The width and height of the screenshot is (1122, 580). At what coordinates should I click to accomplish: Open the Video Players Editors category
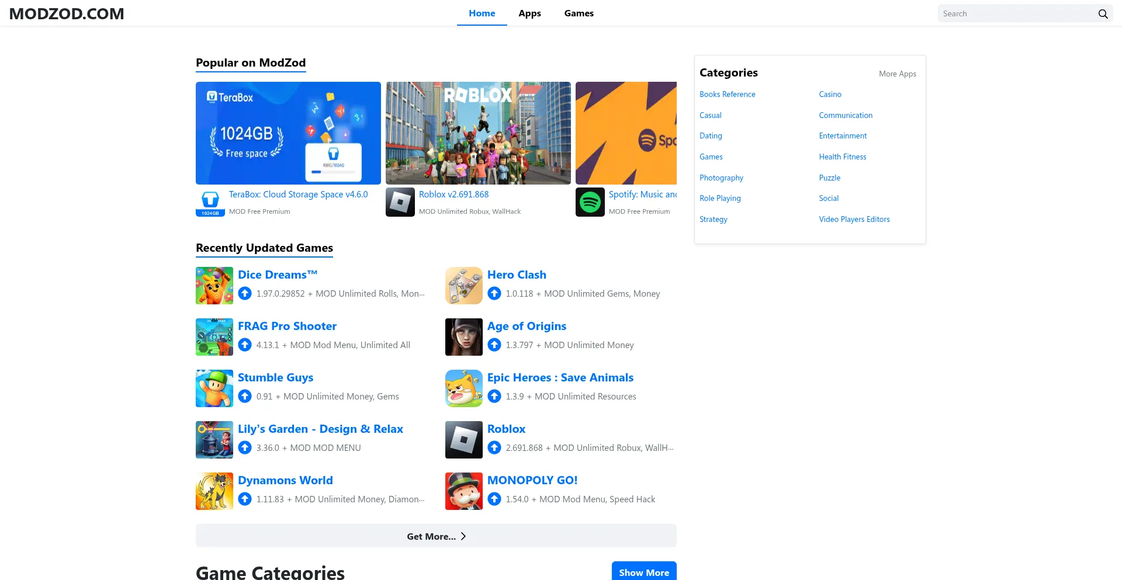click(854, 219)
